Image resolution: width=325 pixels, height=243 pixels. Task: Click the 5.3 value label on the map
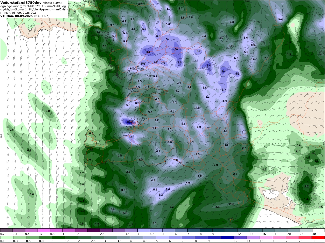pos(114,36)
